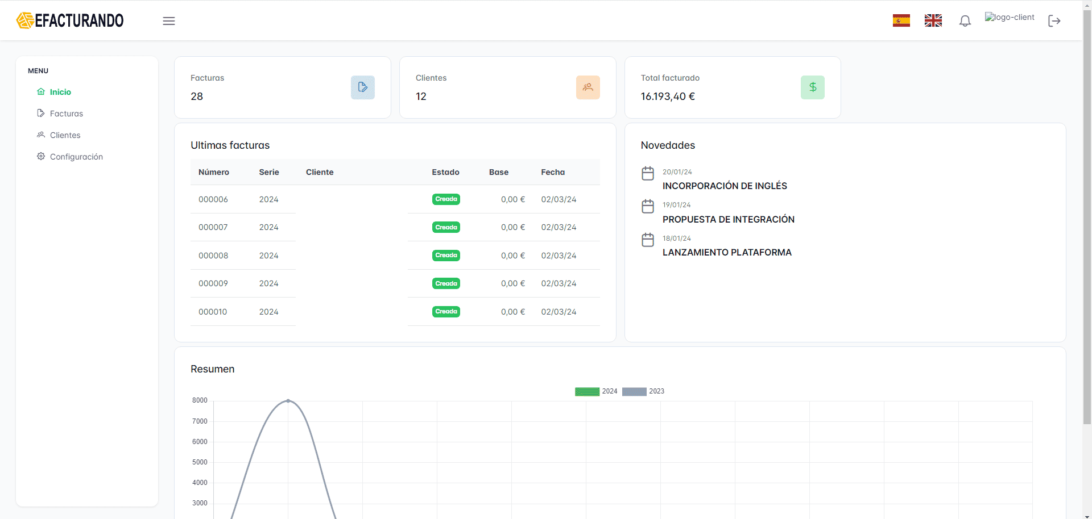Image resolution: width=1092 pixels, height=519 pixels.
Task: Click the peak data point on the chart
Action: (x=288, y=401)
